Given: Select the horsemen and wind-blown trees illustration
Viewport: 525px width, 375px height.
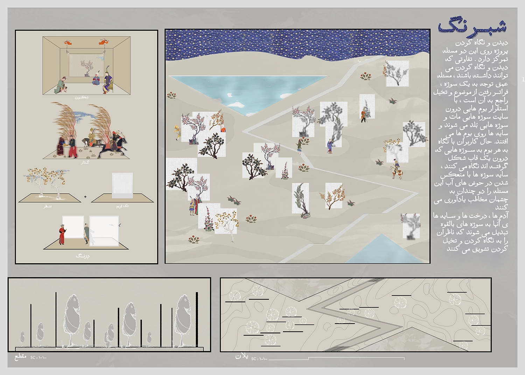Looking at the screenshot, I should click(x=86, y=131).
